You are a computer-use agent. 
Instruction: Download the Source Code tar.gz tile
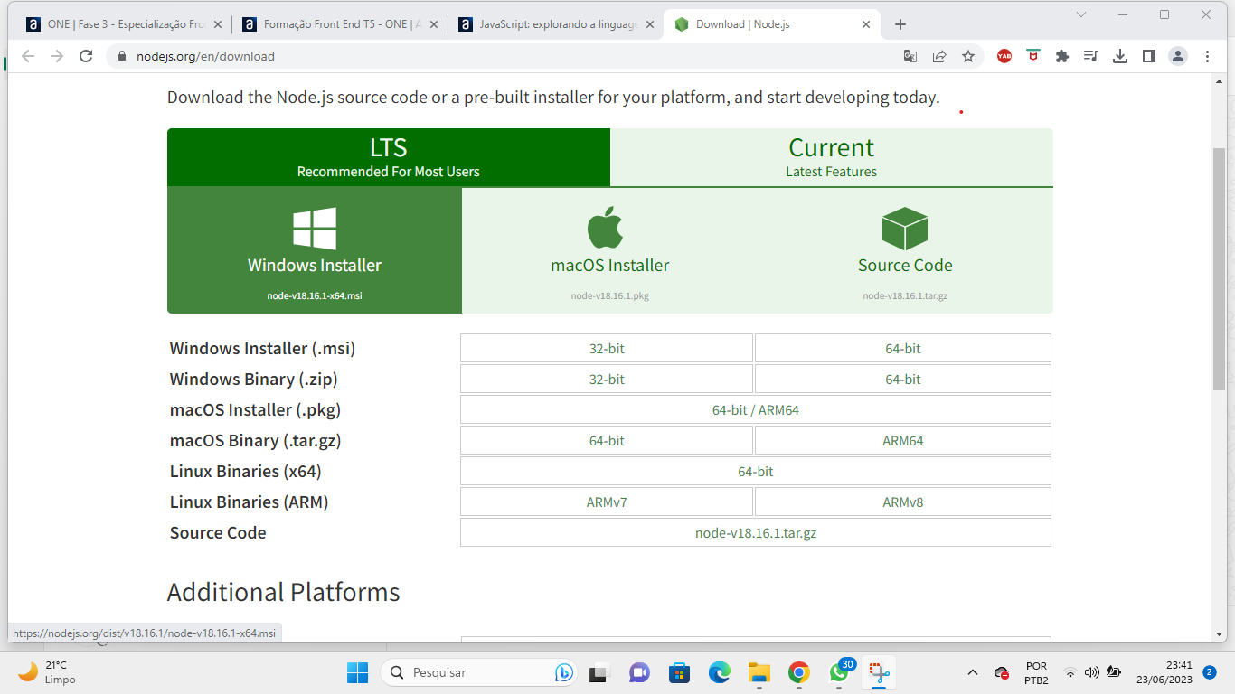point(905,250)
